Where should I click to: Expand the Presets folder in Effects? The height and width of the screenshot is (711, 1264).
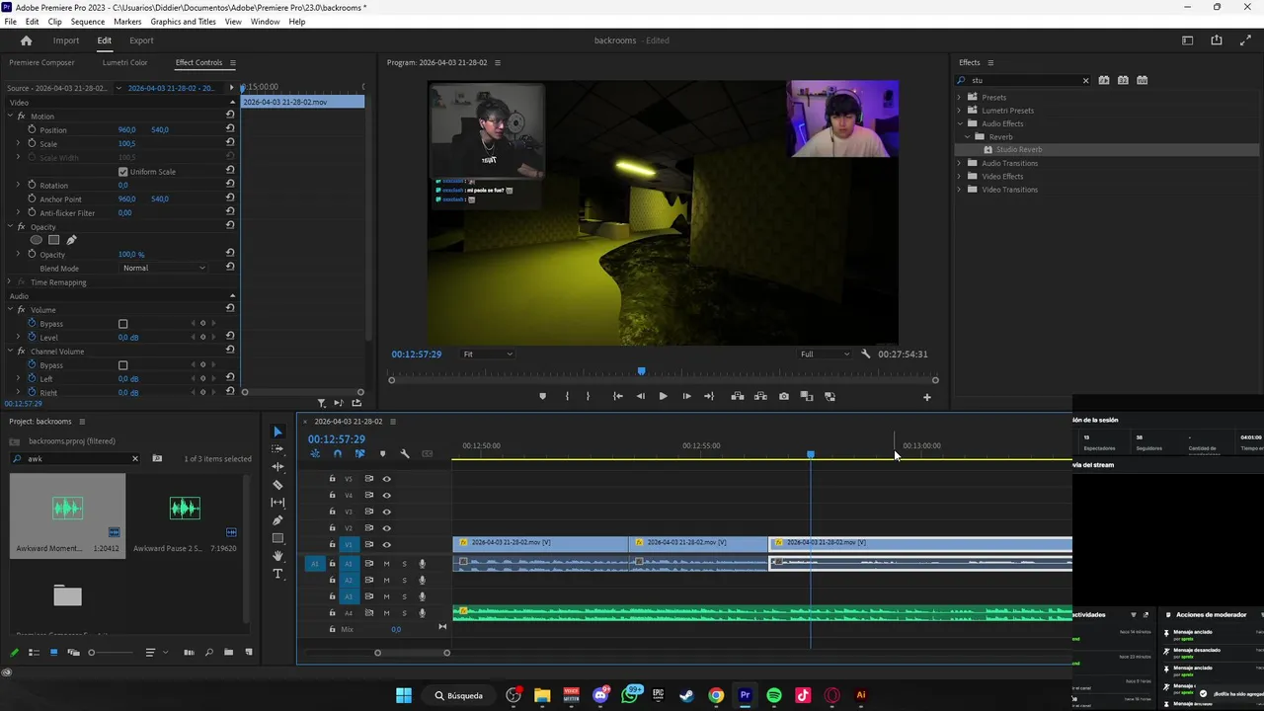click(x=959, y=97)
